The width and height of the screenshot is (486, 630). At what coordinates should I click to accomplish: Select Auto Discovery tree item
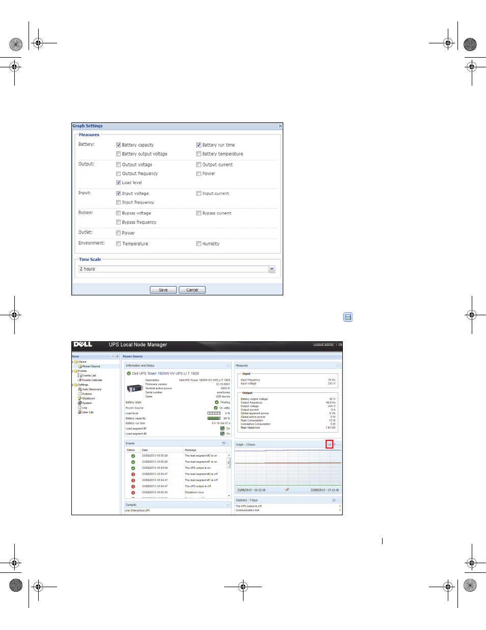pos(92,389)
